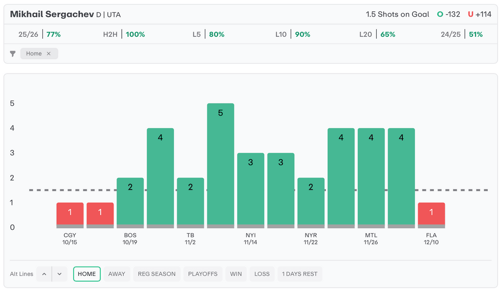Viewport: 503px width, 293px height.
Task: Filter games by LOSS
Action: point(262,274)
